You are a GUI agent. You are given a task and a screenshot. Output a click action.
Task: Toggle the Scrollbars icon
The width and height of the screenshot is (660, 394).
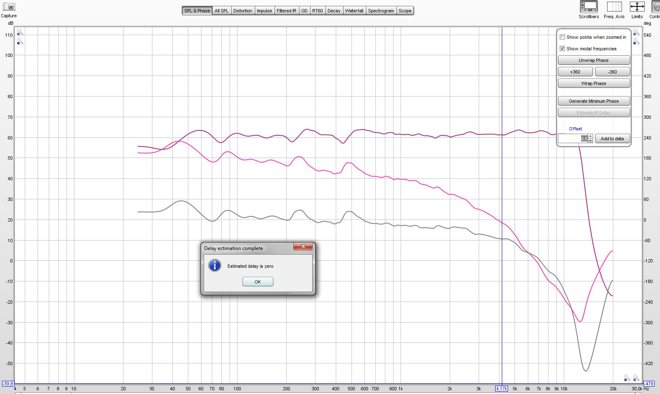tap(589, 7)
